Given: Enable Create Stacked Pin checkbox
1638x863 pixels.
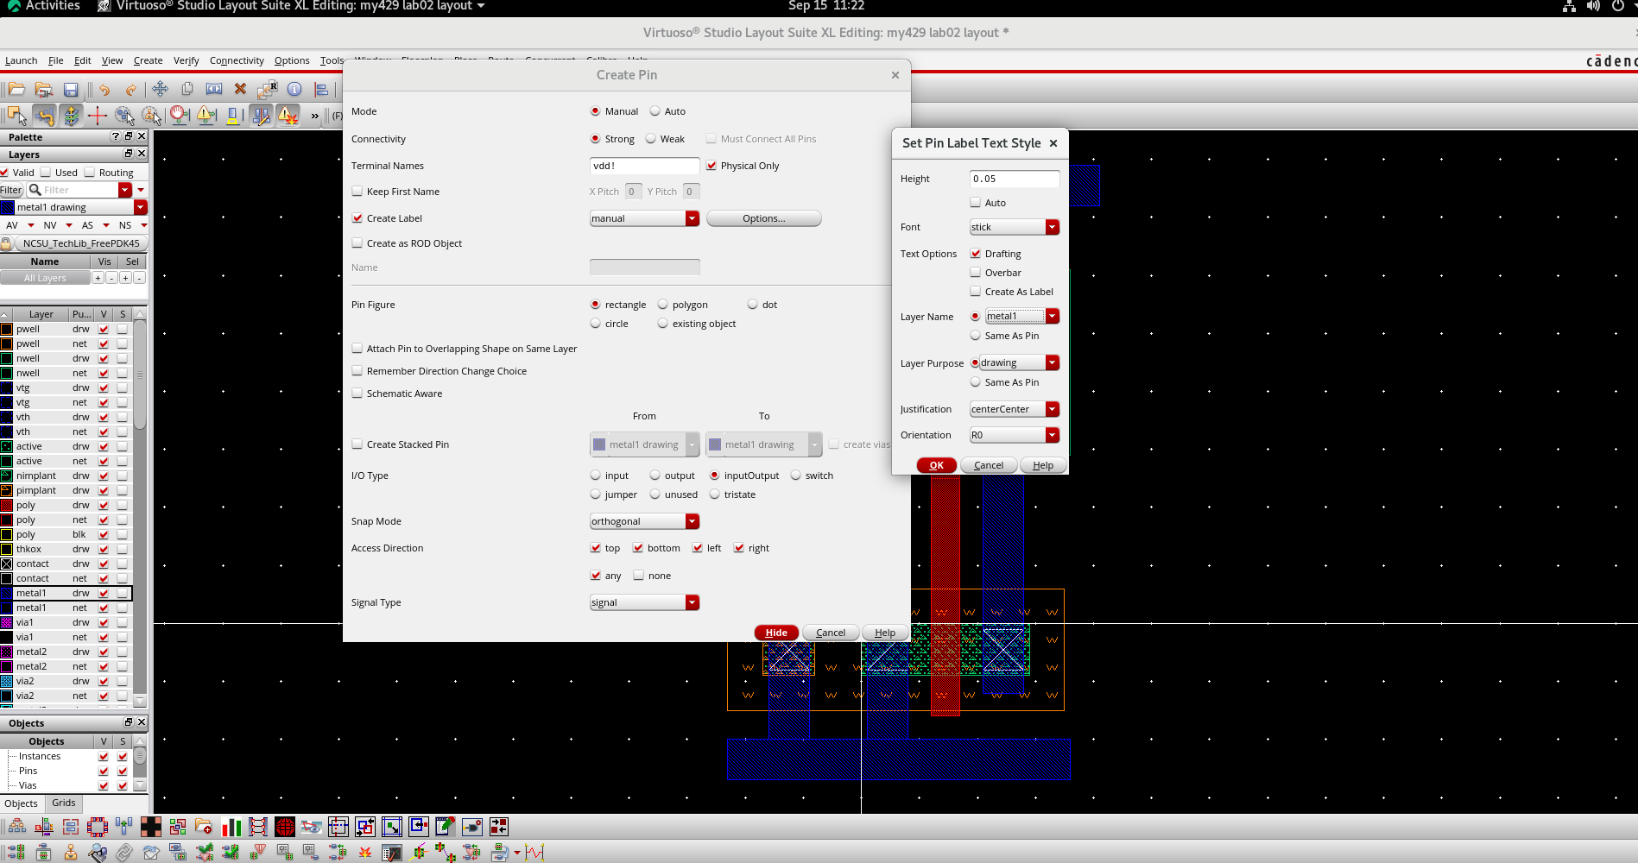Looking at the screenshot, I should pos(357,444).
